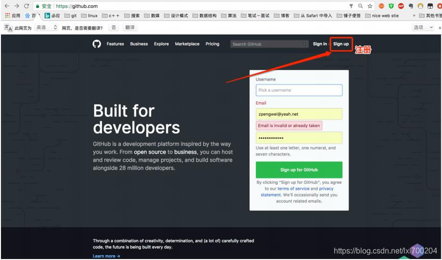Click the zoom magnifier icon in address bar
Image resolution: width=442 pixels, height=260 pixels.
(360, 6)
